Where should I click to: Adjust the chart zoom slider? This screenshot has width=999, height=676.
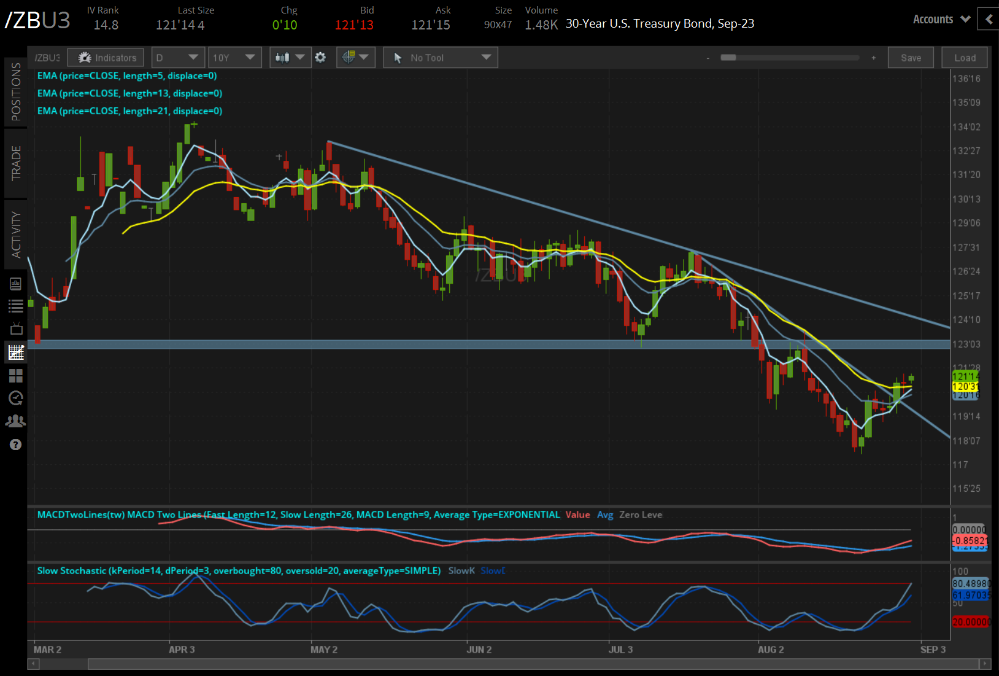[728, 58]
